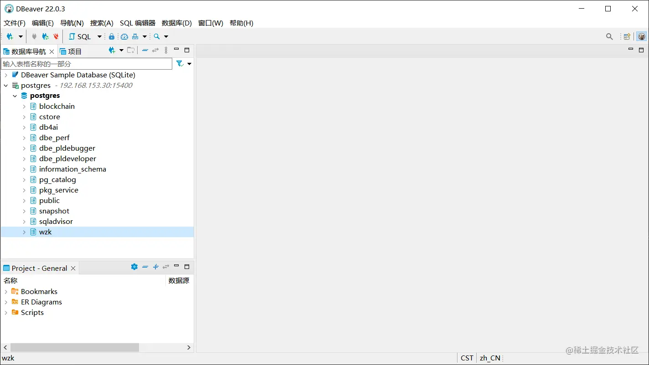Open dropdown arrow next to main New Connection icon
The width and height of the screenshot is (649, 365).
[21, 36]
